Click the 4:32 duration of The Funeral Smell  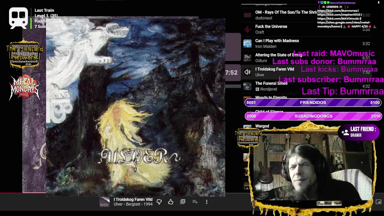point(366,86)
